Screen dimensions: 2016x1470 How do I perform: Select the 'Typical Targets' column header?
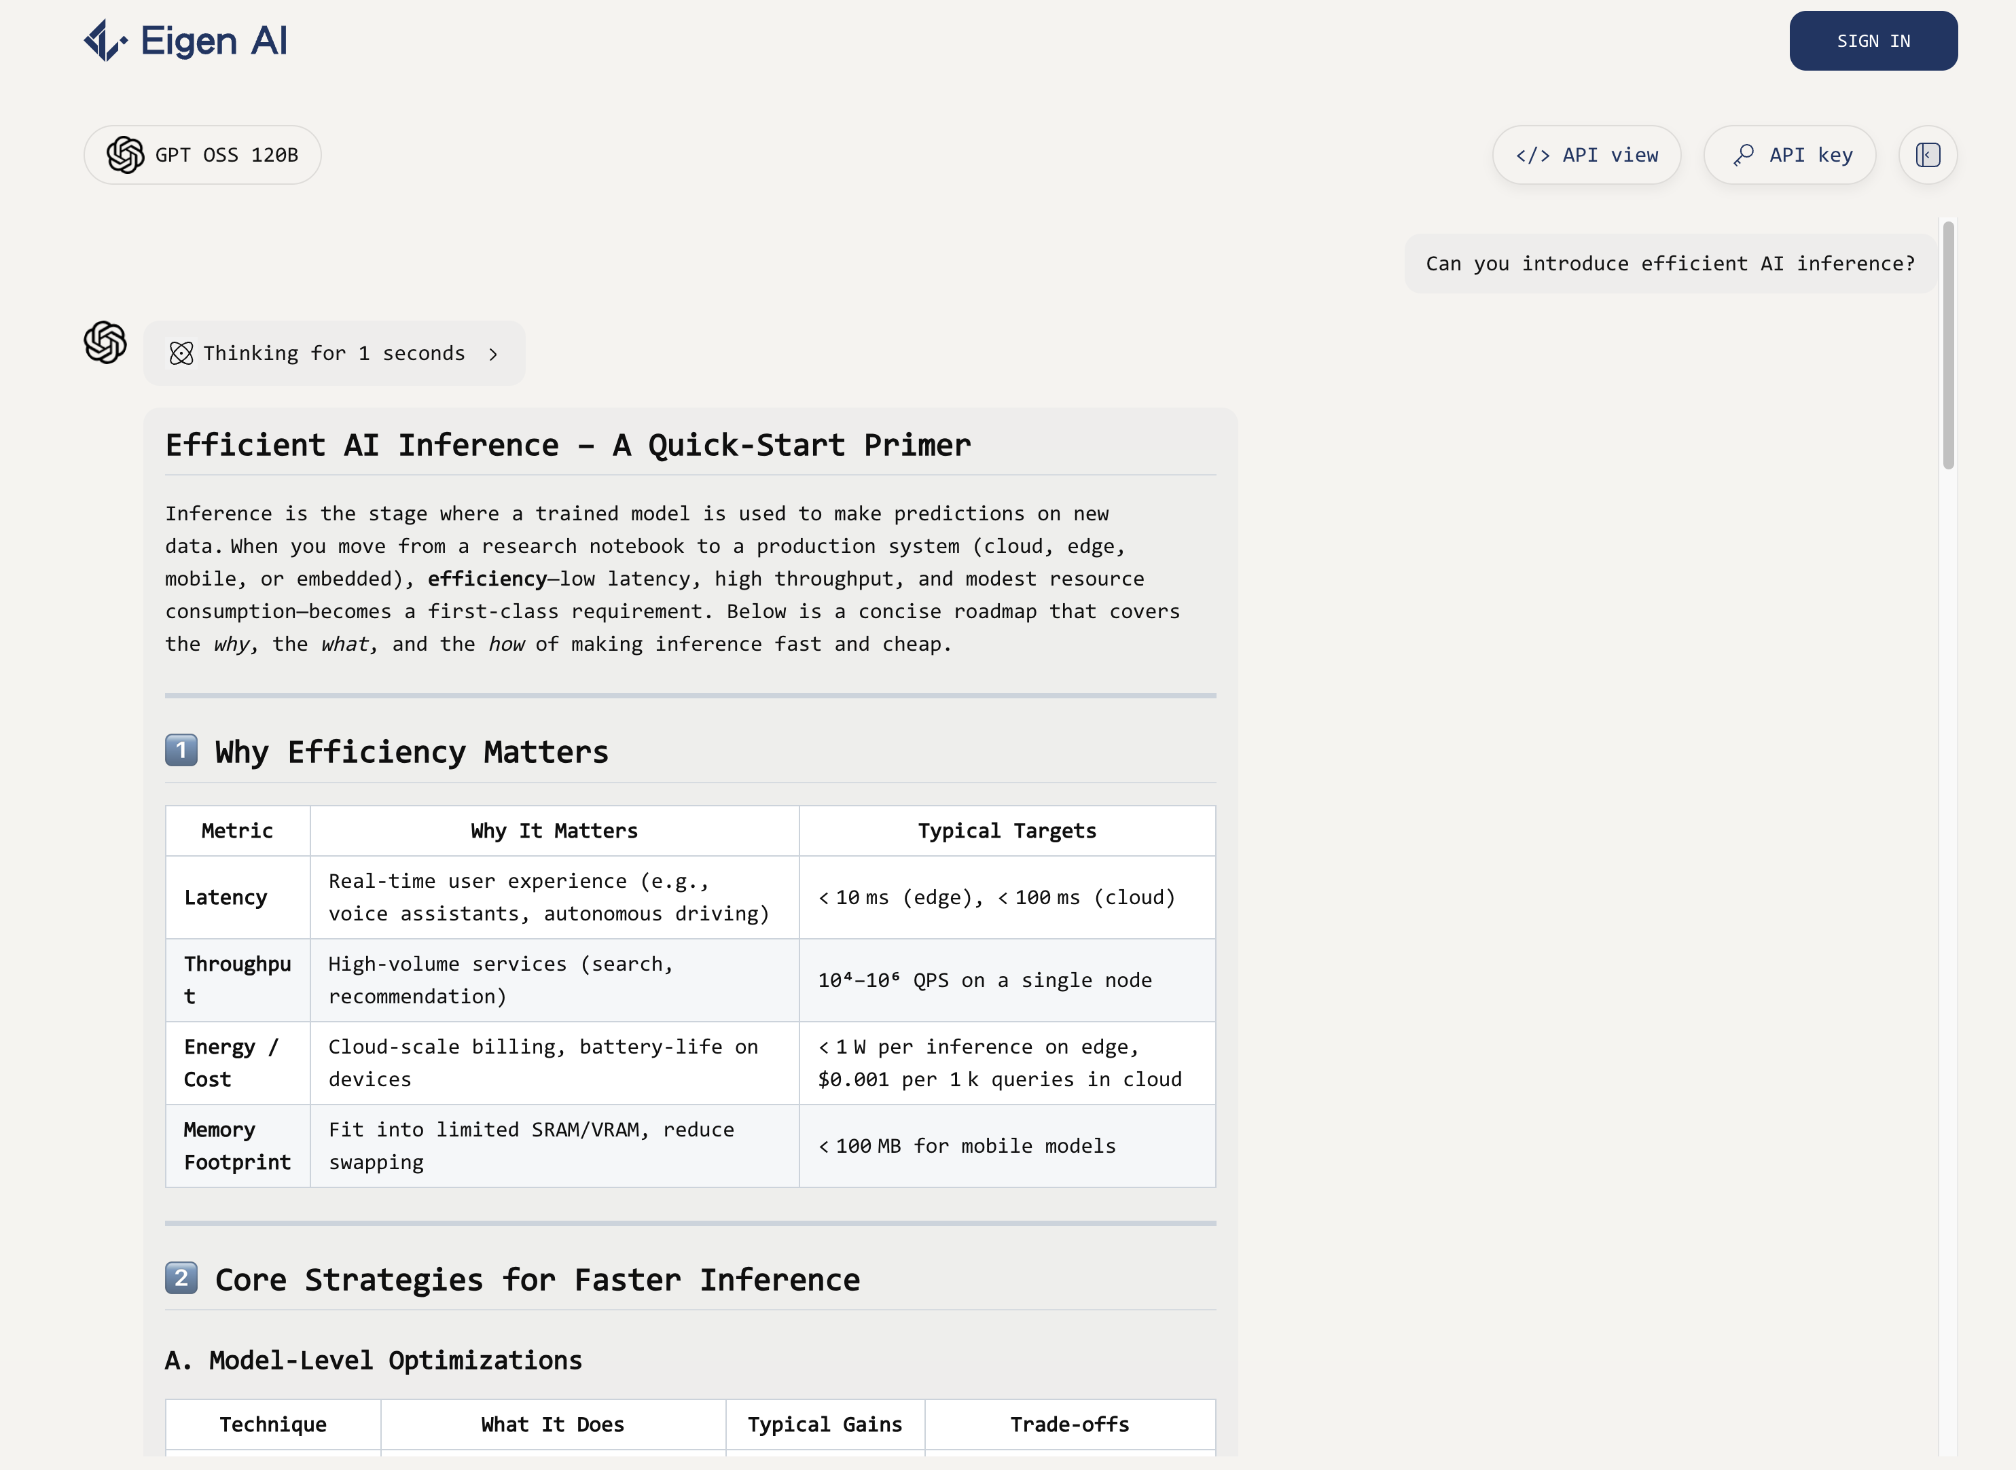point(1006,831)
